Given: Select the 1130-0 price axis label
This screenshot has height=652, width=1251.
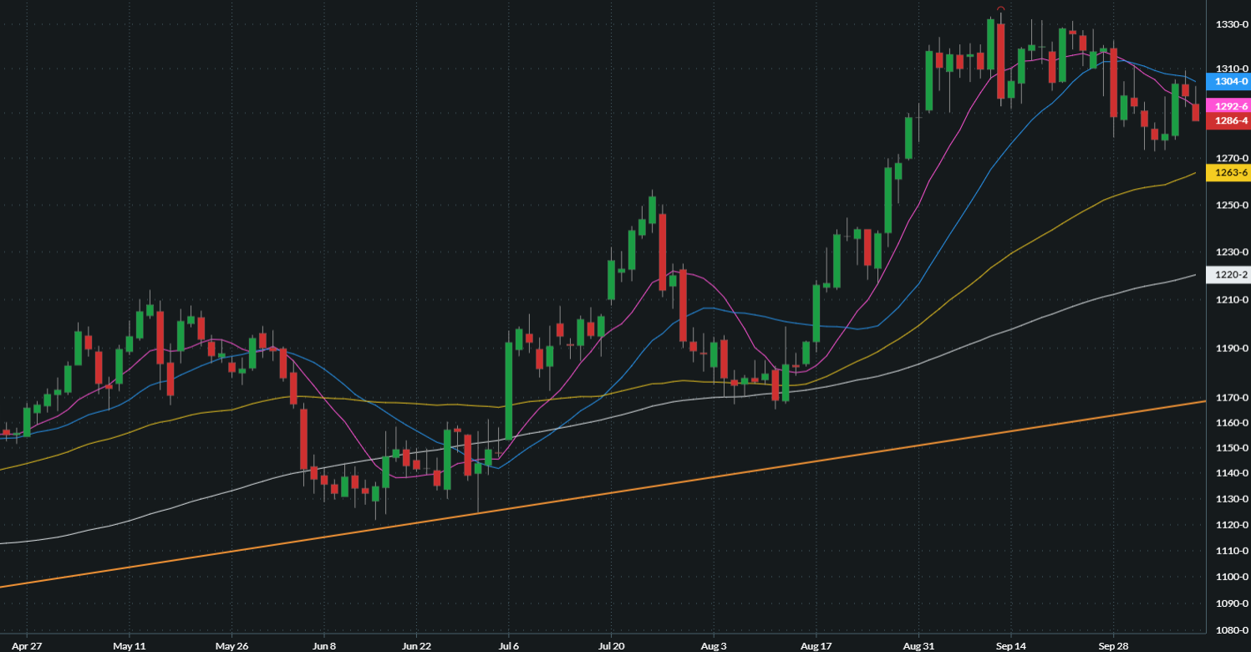Looking at the screenshot, I should [x=1232, y=499].
